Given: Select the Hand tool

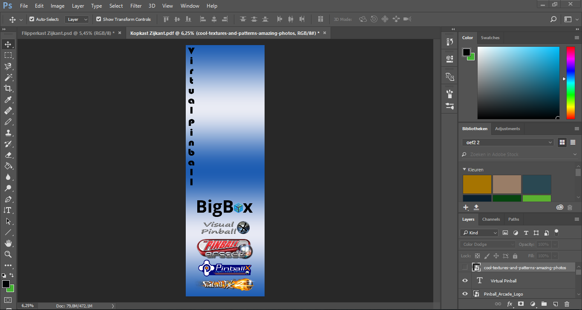Looking at the screenshot, I should click(8, 243).
